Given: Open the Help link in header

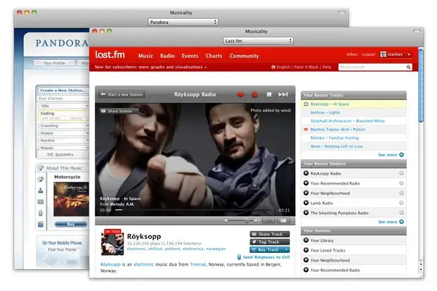Looking at the screenshot, I should [x=327, y=67].
